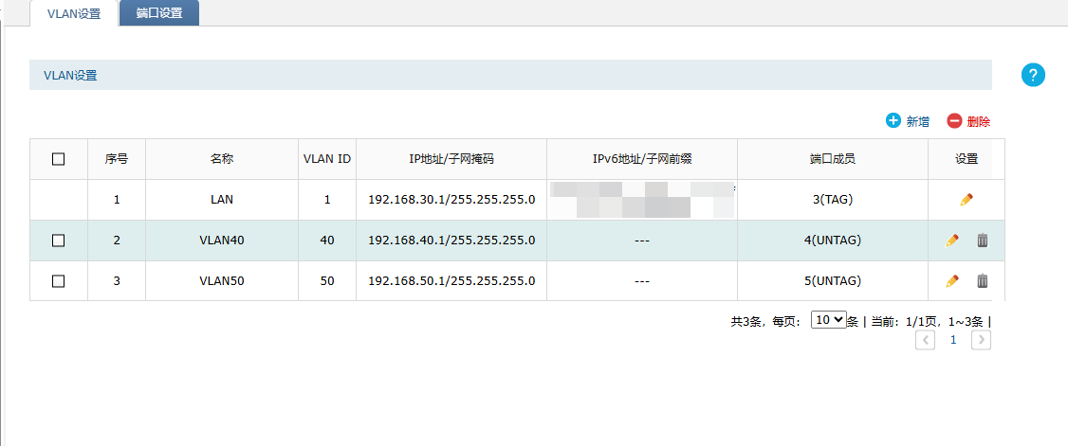Image resolution: width=1068 pixels, height=446 pixels.
Task: Tick the checkbox for VLAN40 row
Action: coord(59,240)
